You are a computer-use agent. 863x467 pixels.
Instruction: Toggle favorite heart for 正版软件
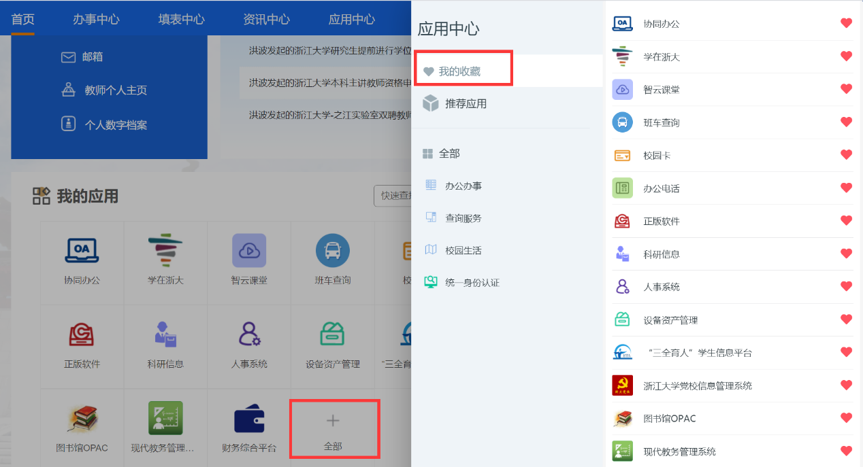click(846, 220)
